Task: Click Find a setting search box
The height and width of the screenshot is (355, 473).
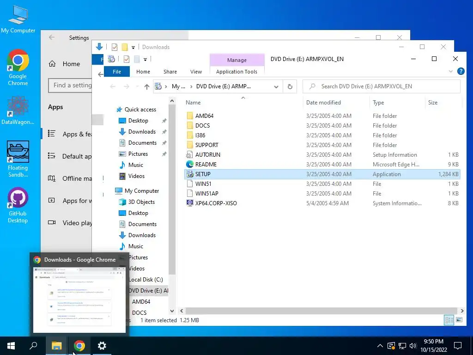Action: (x=70, y=86)
